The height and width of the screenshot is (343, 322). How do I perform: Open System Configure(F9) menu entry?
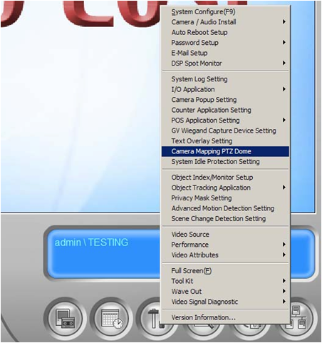225,11
